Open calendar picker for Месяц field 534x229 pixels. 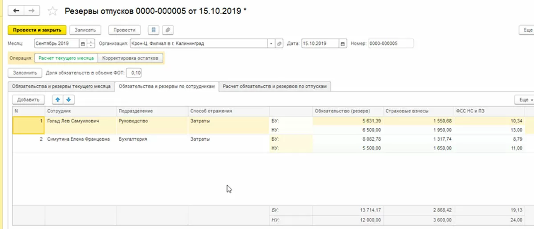83,43
